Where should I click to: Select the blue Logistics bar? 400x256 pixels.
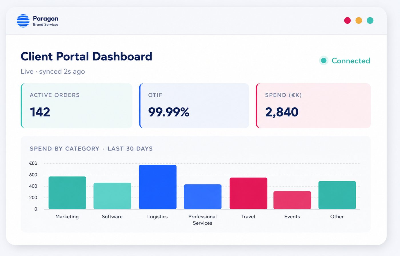[158, 187]
